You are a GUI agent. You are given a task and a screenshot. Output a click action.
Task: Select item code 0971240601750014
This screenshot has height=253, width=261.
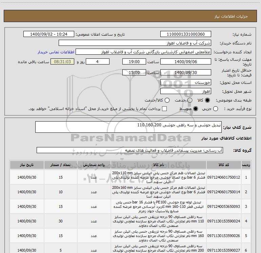point(224,192)
